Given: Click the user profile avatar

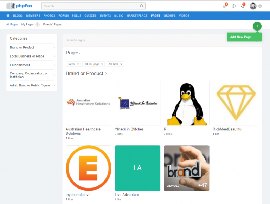Looking at the screenshot, I should tap(253, 6).
